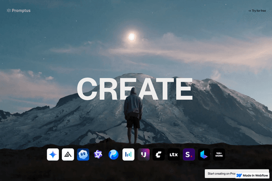Screen dimensions: 272x181
Task: Select the LTX model icon
Action: [174, 154]
